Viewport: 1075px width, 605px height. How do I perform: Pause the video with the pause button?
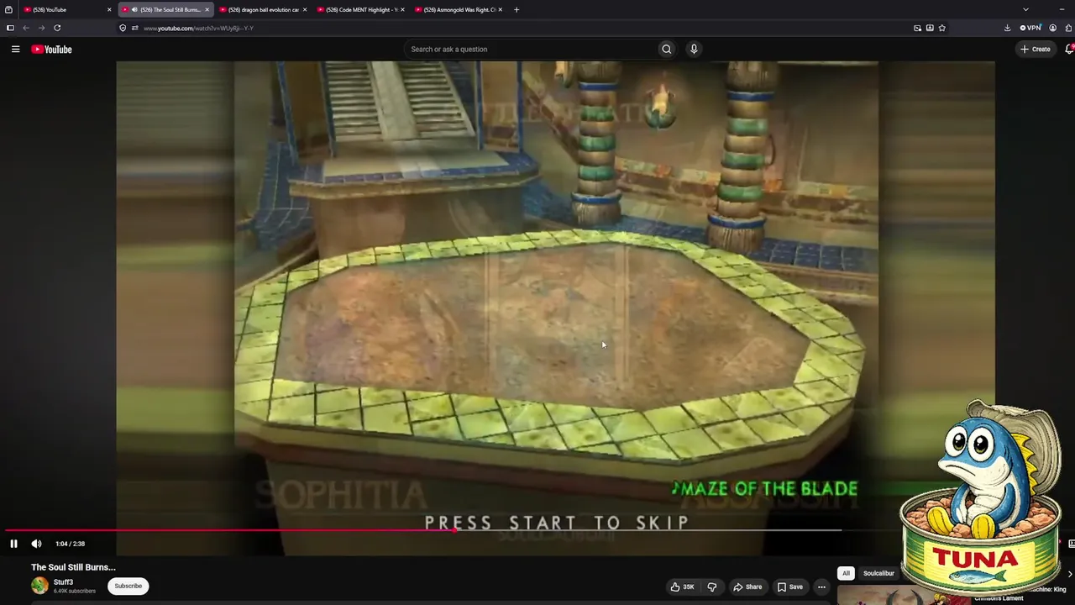coord(13,544)
